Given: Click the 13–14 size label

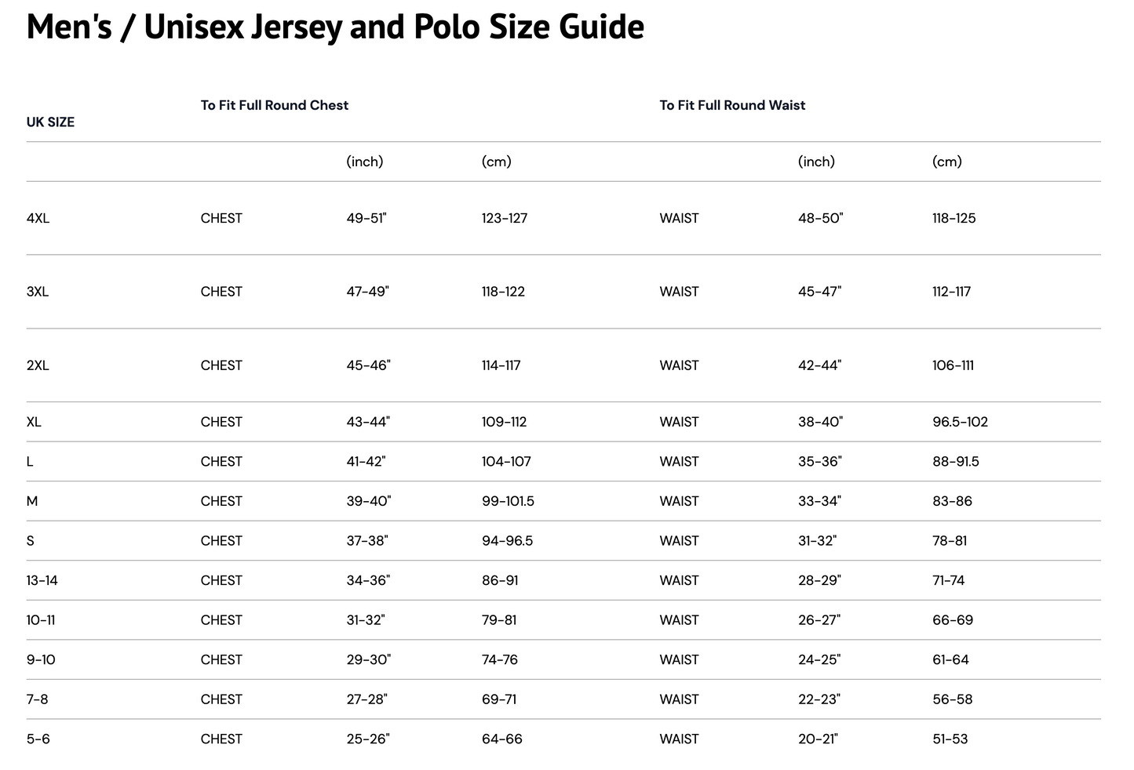Looking at the screenshot, I should [x=42, y=581].
